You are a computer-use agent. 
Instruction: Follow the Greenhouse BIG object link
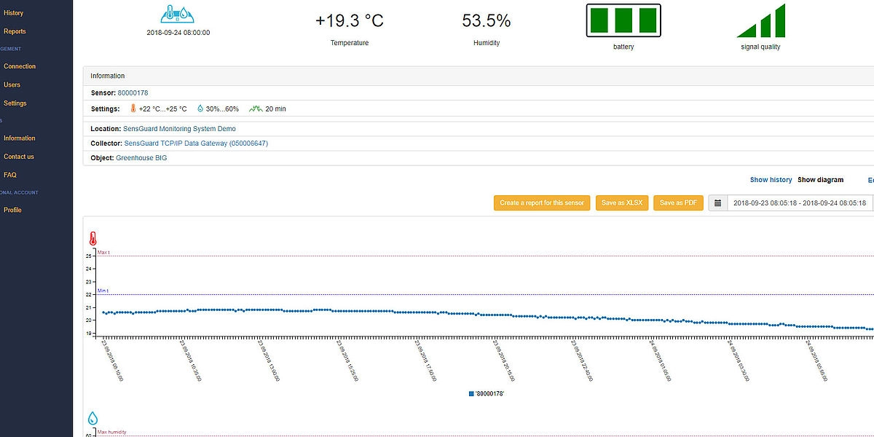point(141,158)
